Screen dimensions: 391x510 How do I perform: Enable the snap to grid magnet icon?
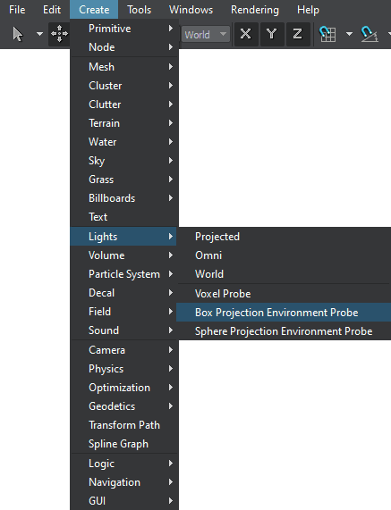click(327, 34)
